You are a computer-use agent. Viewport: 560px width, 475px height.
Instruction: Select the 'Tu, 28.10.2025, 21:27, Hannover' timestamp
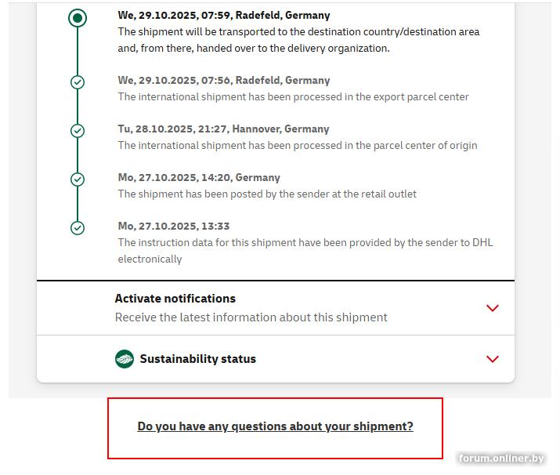point(223,129)
